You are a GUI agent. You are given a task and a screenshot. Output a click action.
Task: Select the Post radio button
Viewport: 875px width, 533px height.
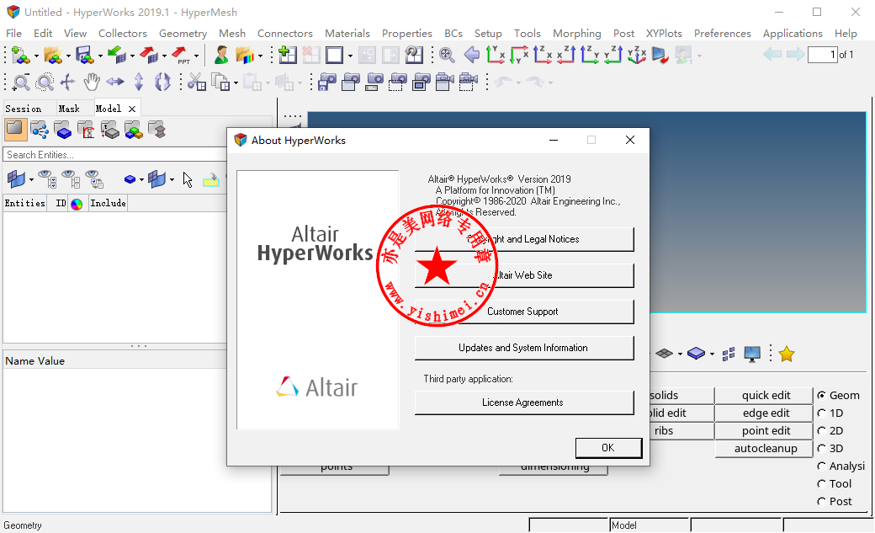(821, 502)
